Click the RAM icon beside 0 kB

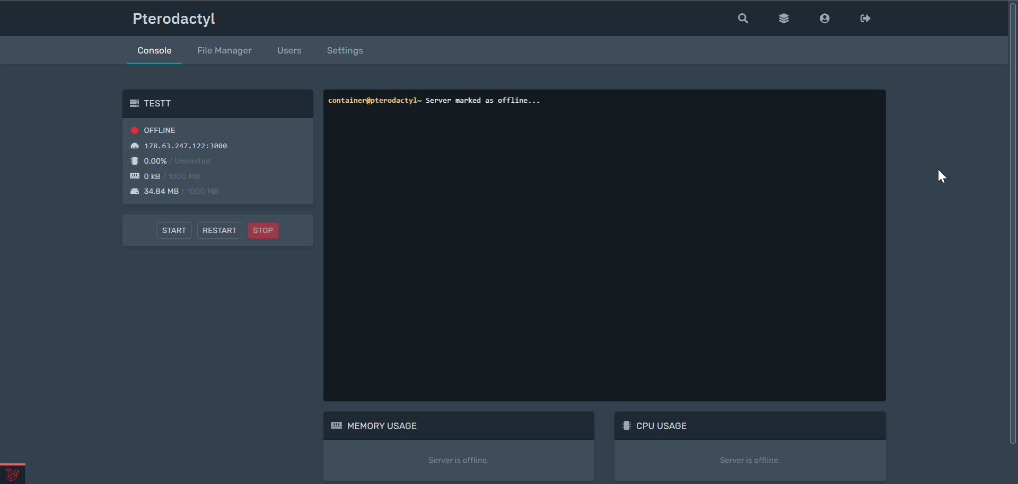click(135, 176)
